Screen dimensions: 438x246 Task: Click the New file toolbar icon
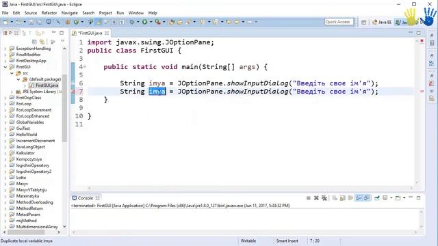[5, 22]
